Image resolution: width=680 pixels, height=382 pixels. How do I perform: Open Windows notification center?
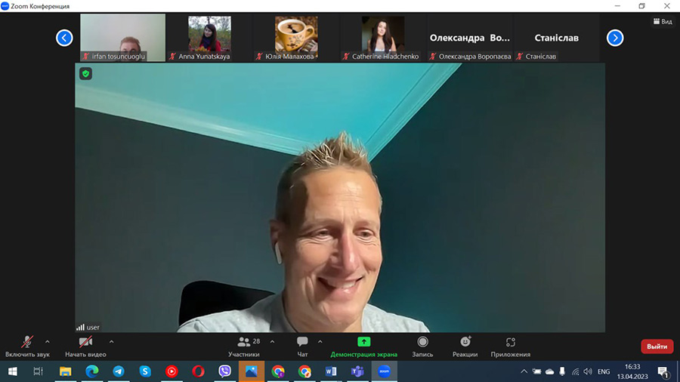pos(663,371)
